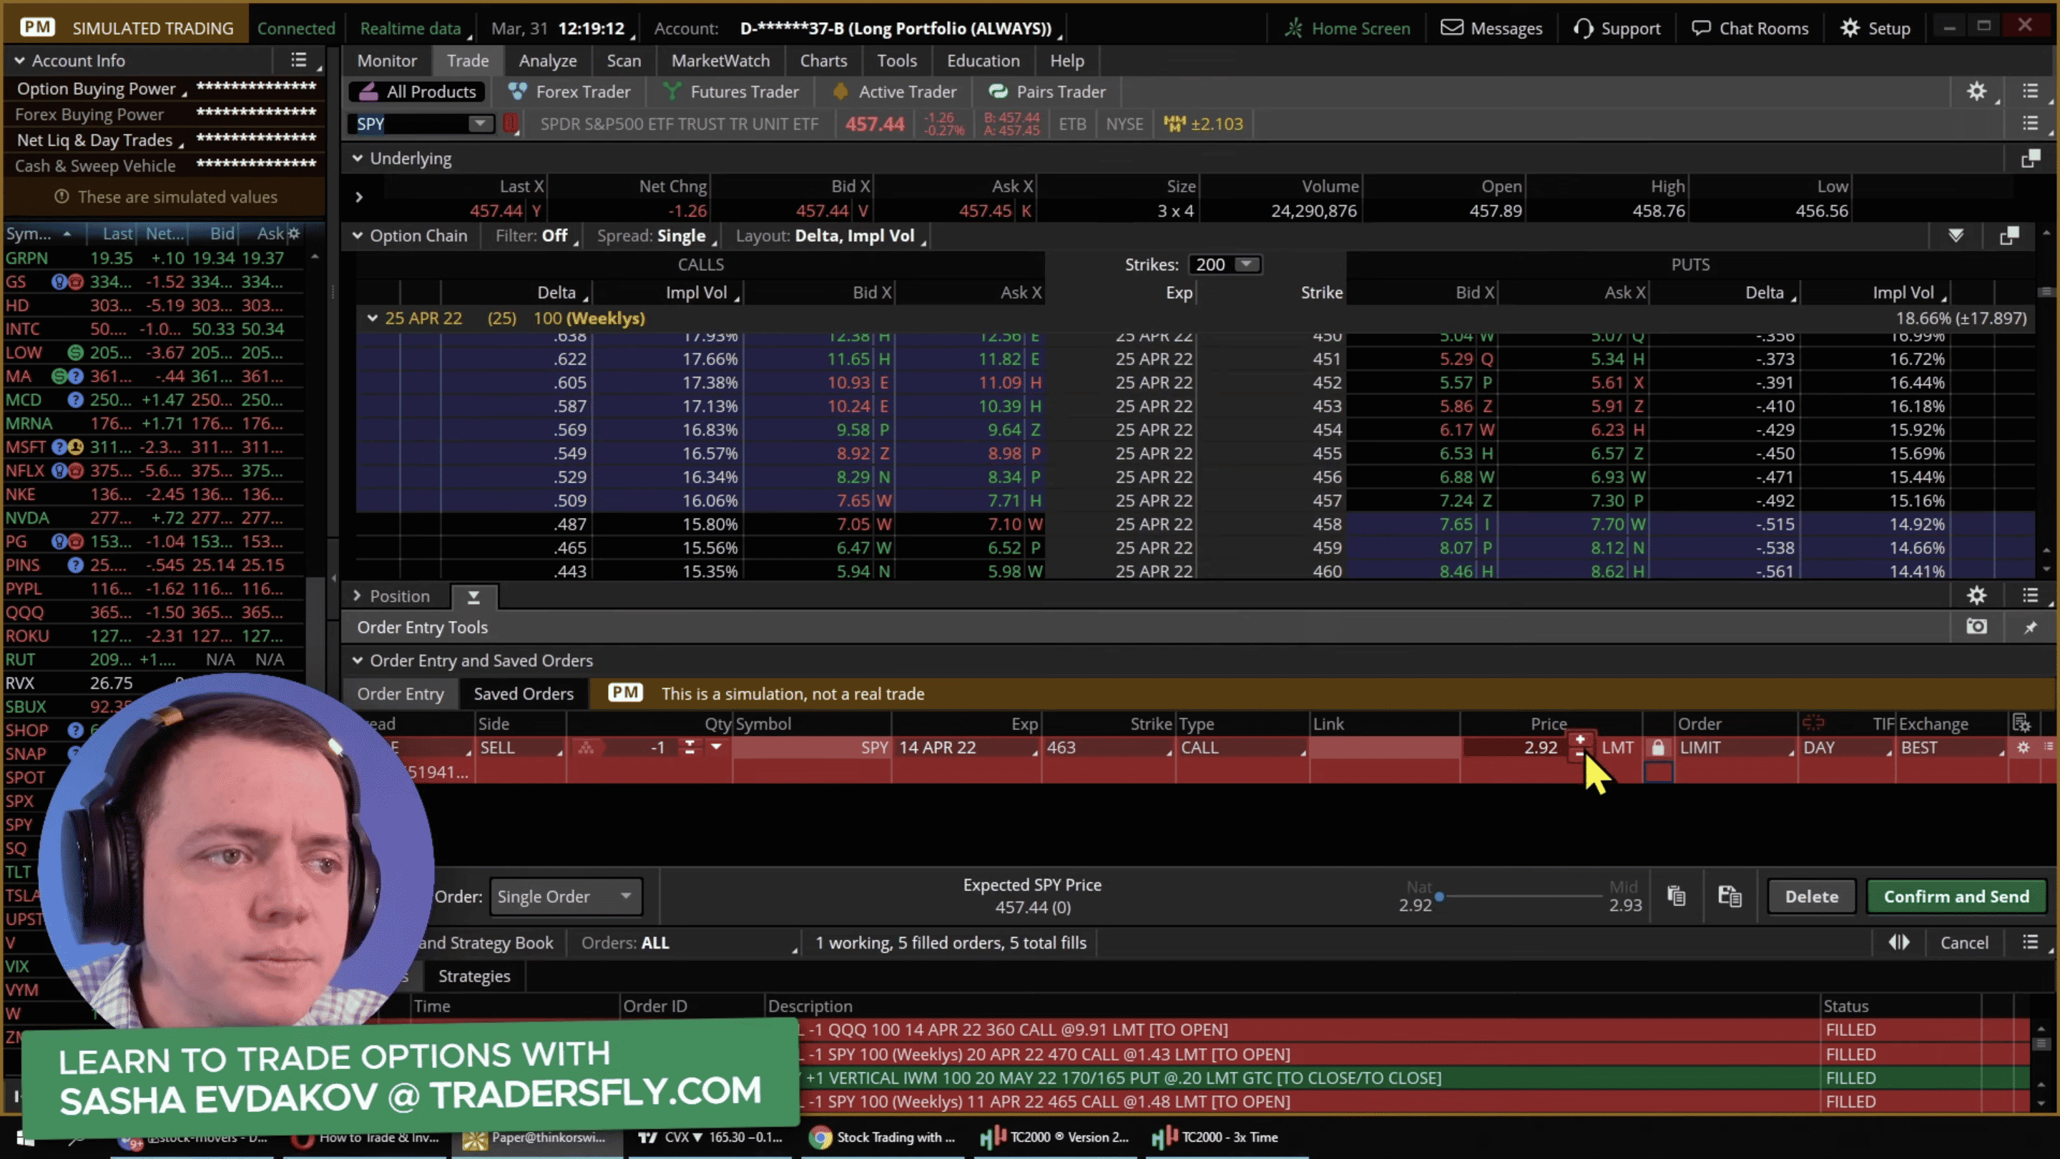The height and width of the screenshot is (1159, 2060).
Task: Click the split arrows icon beside Cancel
Action: pos(1899,943)
